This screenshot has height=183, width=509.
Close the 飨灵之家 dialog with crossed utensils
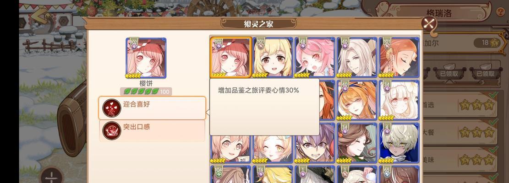coord(429,23)
